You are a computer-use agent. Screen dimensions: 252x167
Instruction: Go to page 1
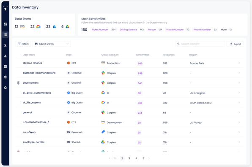115,158
